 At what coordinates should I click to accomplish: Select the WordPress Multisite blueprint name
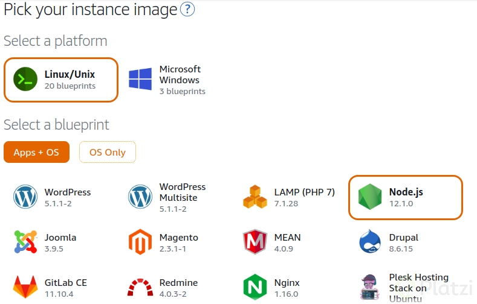(183, 192)
